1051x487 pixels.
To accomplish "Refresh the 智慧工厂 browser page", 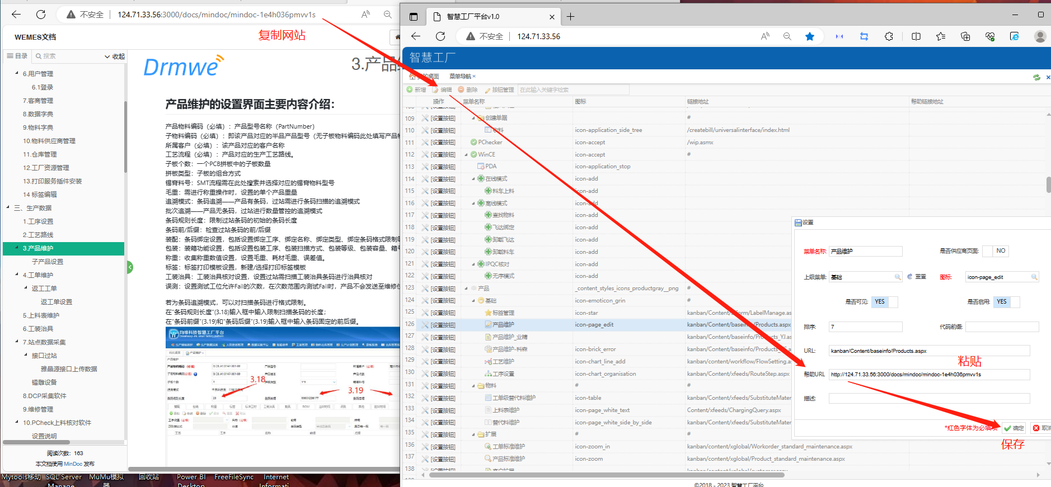I will [x=440, y=36].
